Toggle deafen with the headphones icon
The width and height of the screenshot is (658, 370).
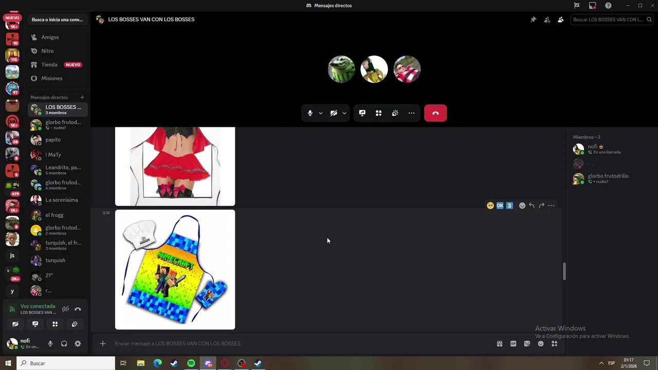coord(64,344)
